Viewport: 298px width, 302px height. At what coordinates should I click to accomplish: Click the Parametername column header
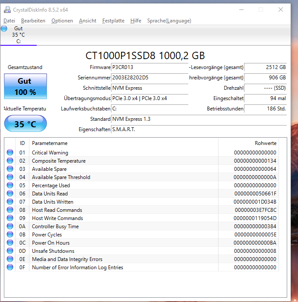point(124,143)
